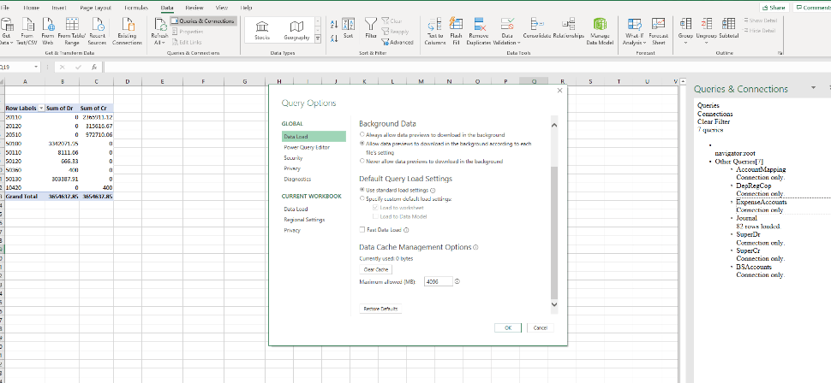This screenshot has width=831, height=383.
Task: Click the Filter funnel icon
Action: click(371, 23)
